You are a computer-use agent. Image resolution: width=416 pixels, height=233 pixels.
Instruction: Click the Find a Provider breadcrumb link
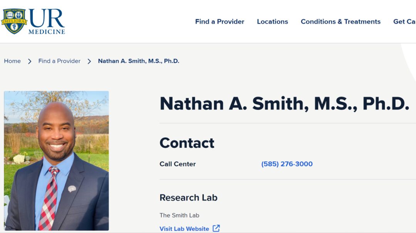pyautogui.click(x=59, y=61)
